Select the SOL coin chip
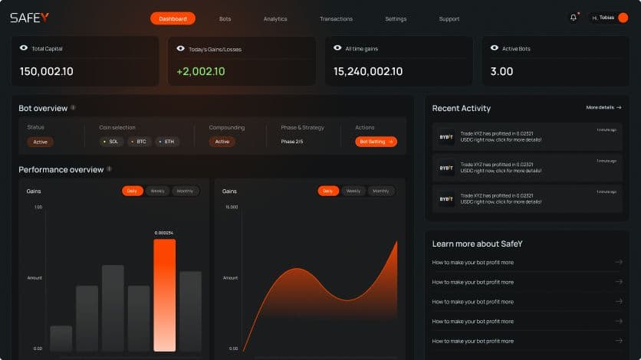The image size is (641, 360). click(x=111, y=142)
